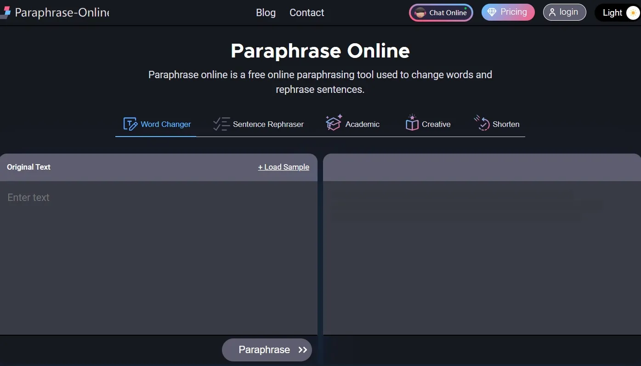Click the + Load Sample link
The width and height of the screenshot is (641, 366).
click(284, 167)
